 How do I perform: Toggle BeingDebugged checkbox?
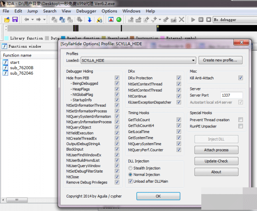(117, 84)
